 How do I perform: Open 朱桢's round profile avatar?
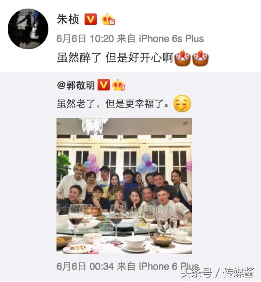[28, 29]
